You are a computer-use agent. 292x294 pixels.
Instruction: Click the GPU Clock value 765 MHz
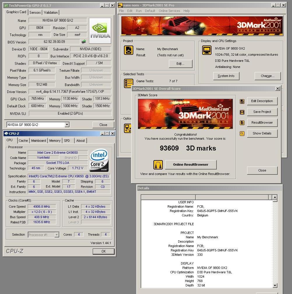38,99
